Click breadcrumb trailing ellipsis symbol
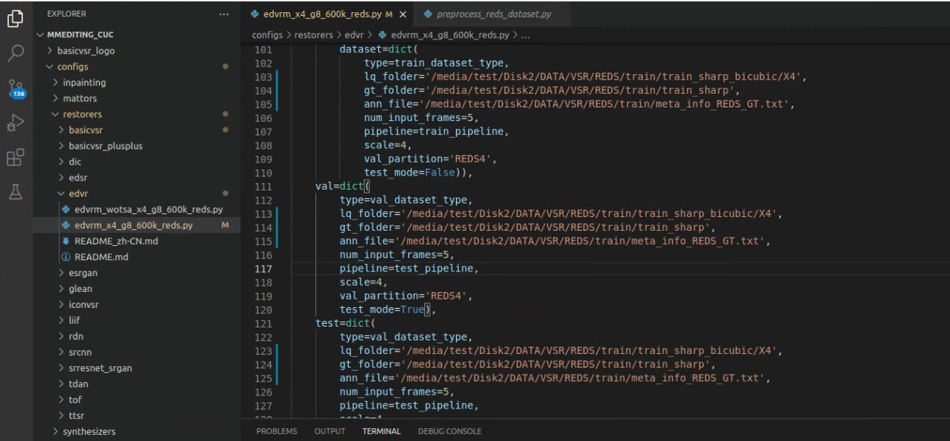The image size is (950, 441). click(x=526, y=35)
